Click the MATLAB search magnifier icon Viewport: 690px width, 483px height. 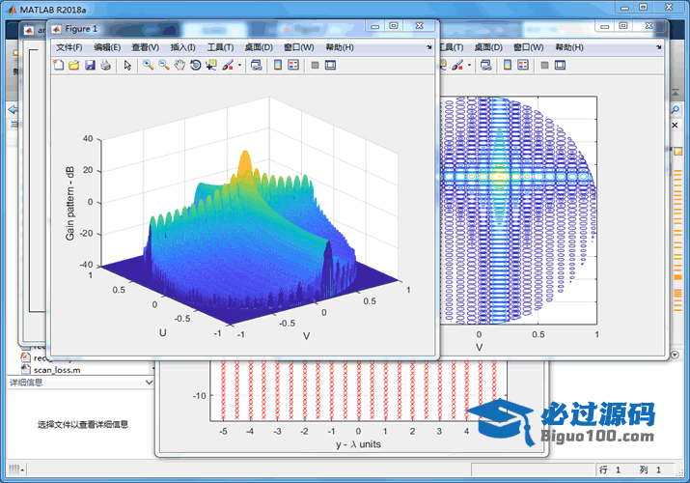(x=675, y=109)
